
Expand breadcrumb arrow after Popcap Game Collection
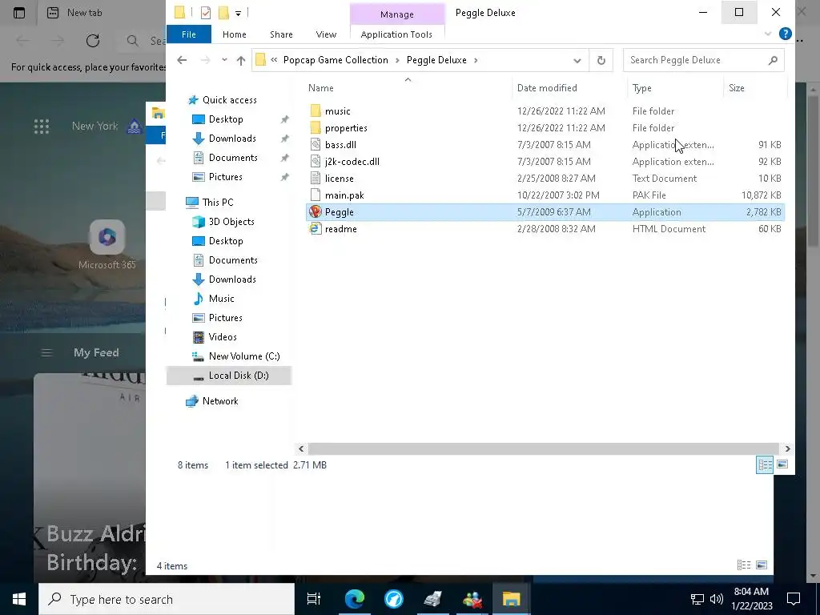click(397, 60)
